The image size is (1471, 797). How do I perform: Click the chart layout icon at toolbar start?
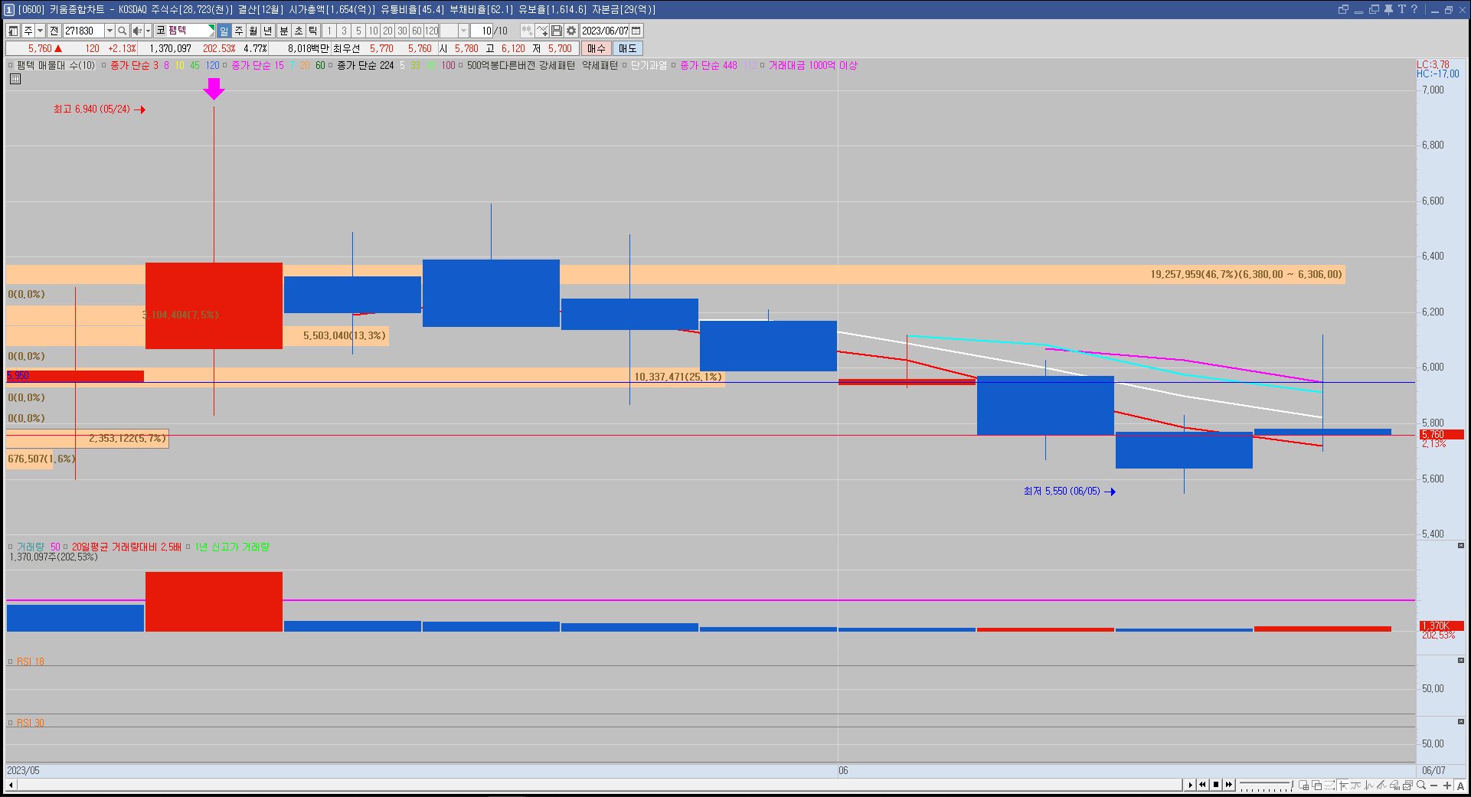pos(13,31)
